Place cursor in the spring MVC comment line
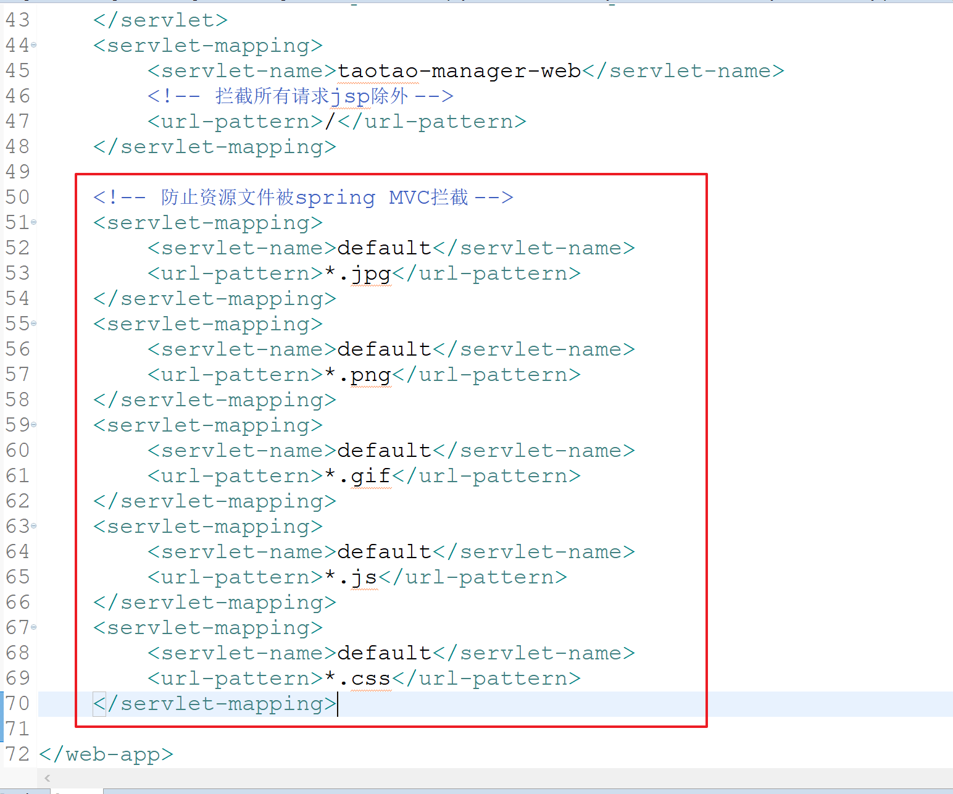The height and width of the screenshot is (794, 953). click(303, 198)
